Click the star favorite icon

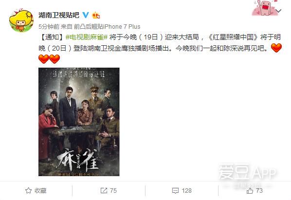pyautogui.click(x=28, y=191)
